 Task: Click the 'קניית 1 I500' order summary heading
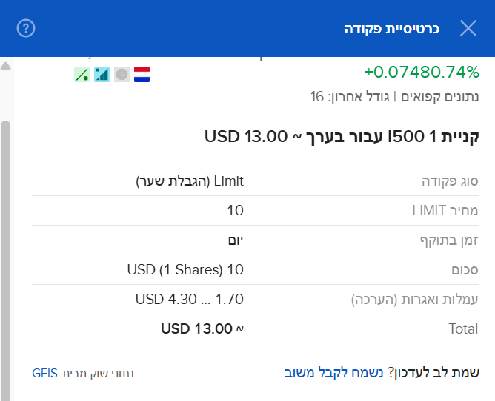[x=342, y=137]
